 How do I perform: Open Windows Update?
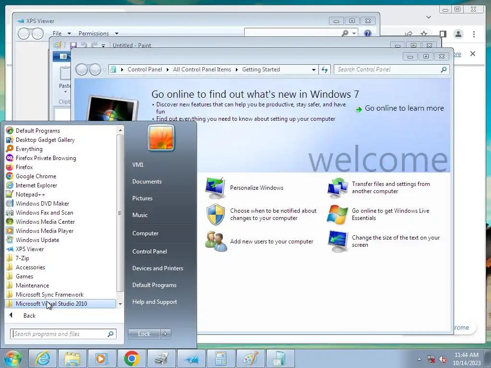[37, 240]
